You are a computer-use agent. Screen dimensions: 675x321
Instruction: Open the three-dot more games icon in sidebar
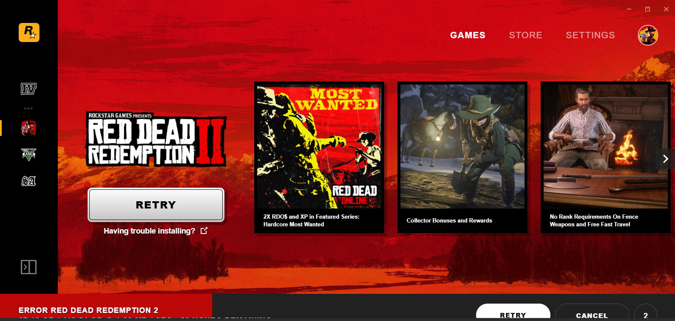click(x=28, y=109)
